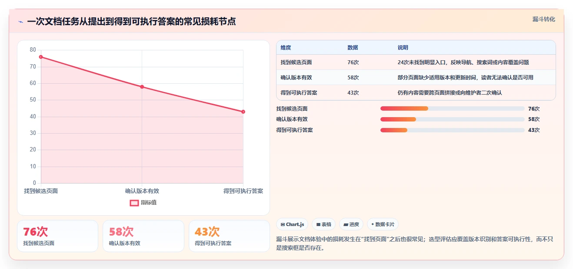Click the description starting with 24次未找到明显入口
Viewport: 573px width, 269px height.
coord(463,62)
